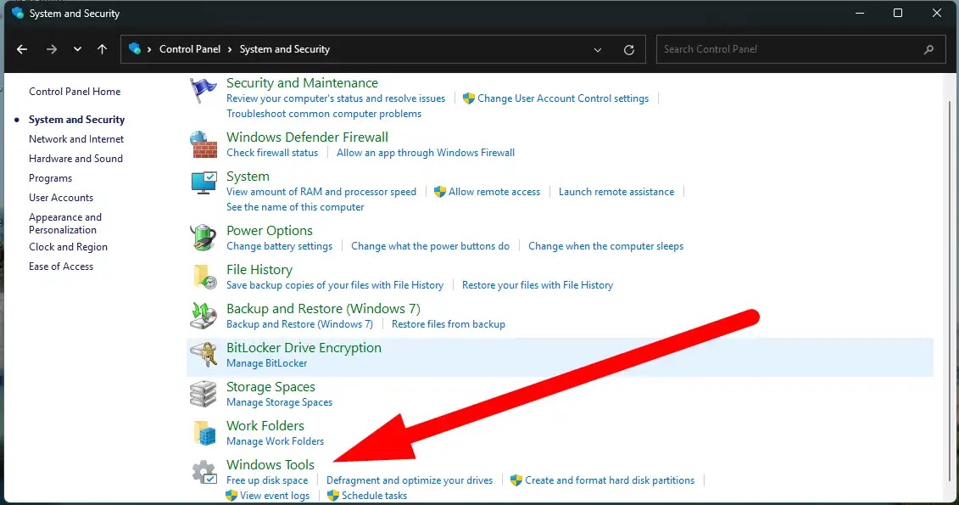Open User Accounts category

tap(61, 198)
